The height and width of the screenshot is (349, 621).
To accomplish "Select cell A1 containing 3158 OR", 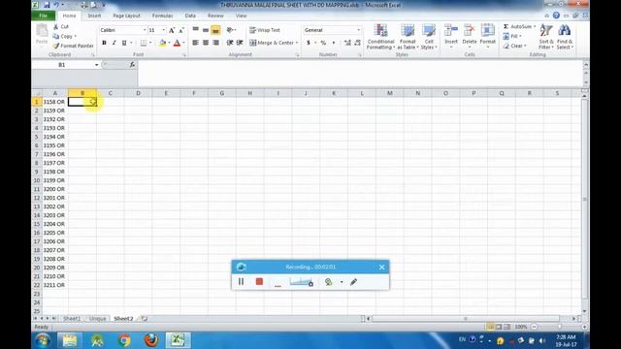I will (x=54, y=102).
